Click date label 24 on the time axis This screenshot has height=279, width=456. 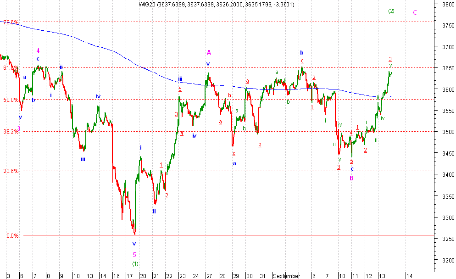coord(196,276)
